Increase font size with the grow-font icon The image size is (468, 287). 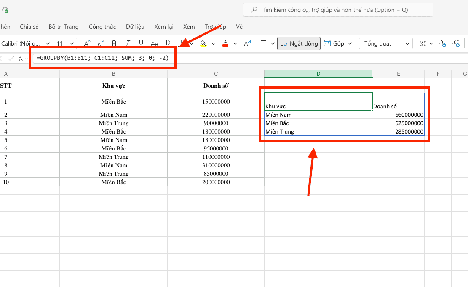point(87,43)
